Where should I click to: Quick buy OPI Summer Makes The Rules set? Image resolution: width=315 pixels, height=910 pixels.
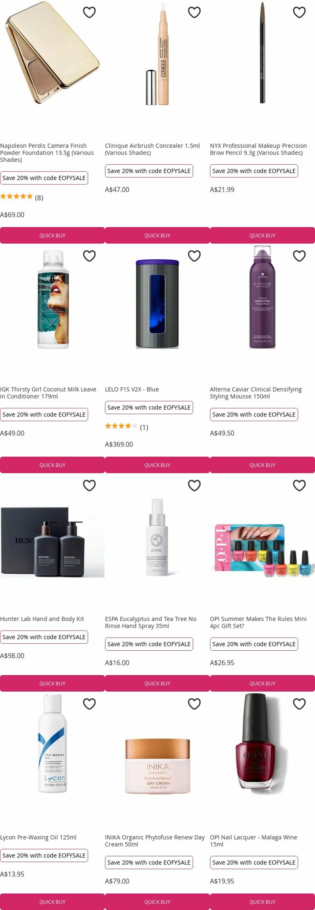[263, 683]
